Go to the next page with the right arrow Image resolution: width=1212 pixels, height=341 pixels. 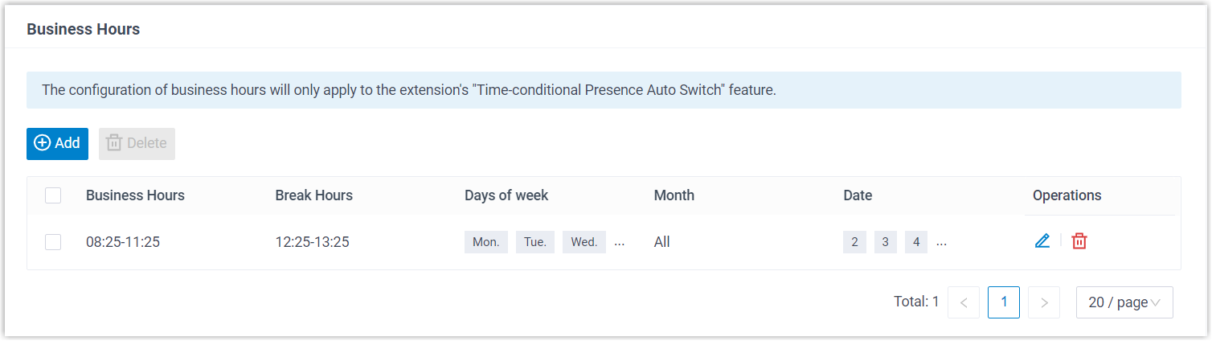(x=1044, y=302)
